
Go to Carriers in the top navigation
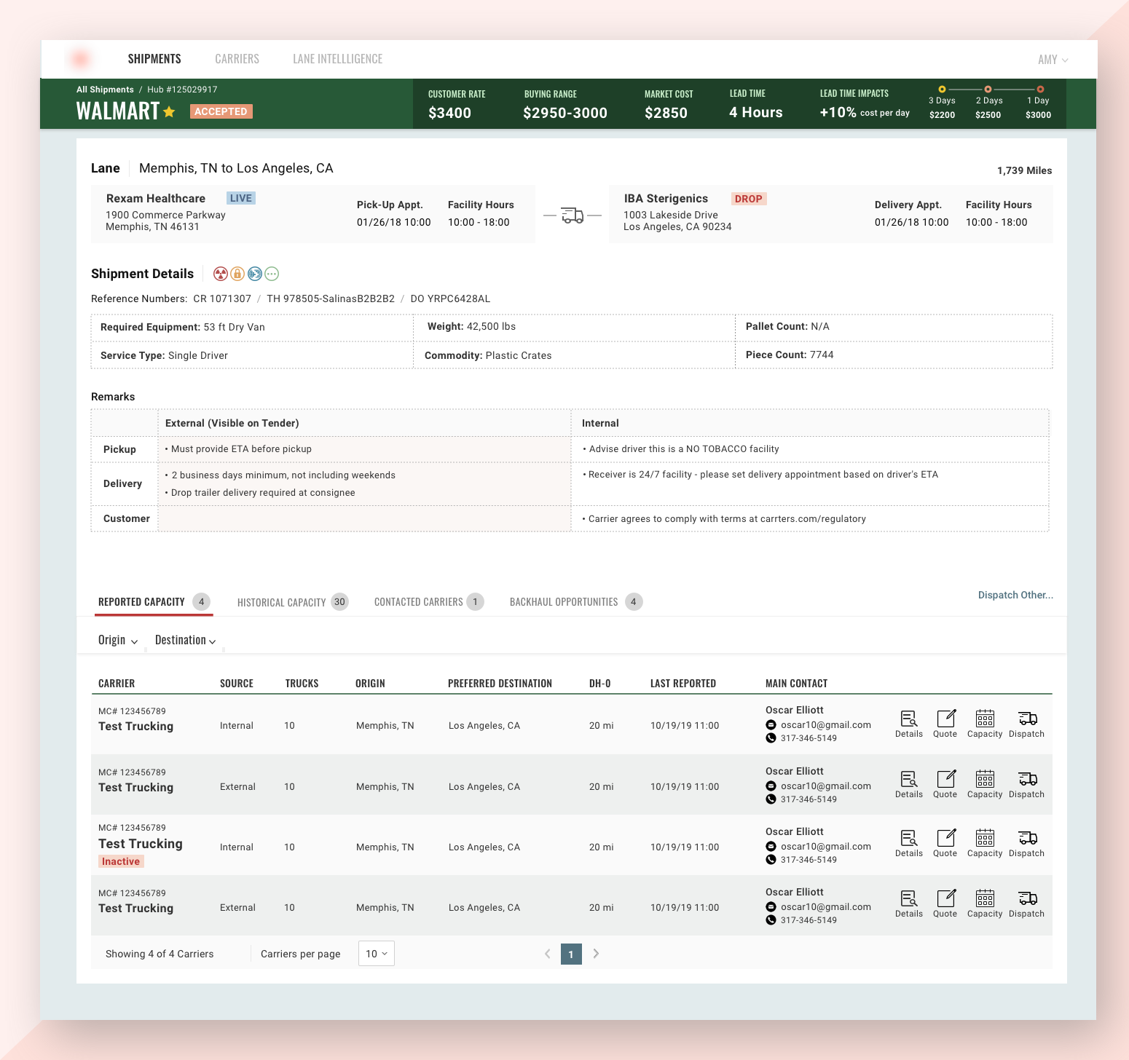[x=237, y=59]
